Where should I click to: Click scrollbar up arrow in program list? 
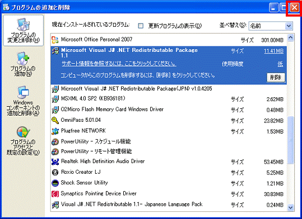pyautogui.click(x=290, y=37)
